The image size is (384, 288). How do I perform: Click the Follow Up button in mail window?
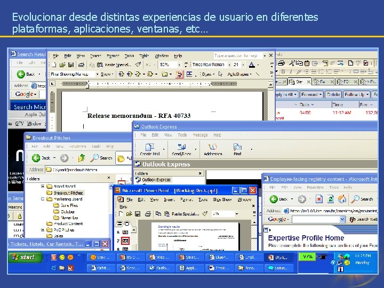(356, 94)
